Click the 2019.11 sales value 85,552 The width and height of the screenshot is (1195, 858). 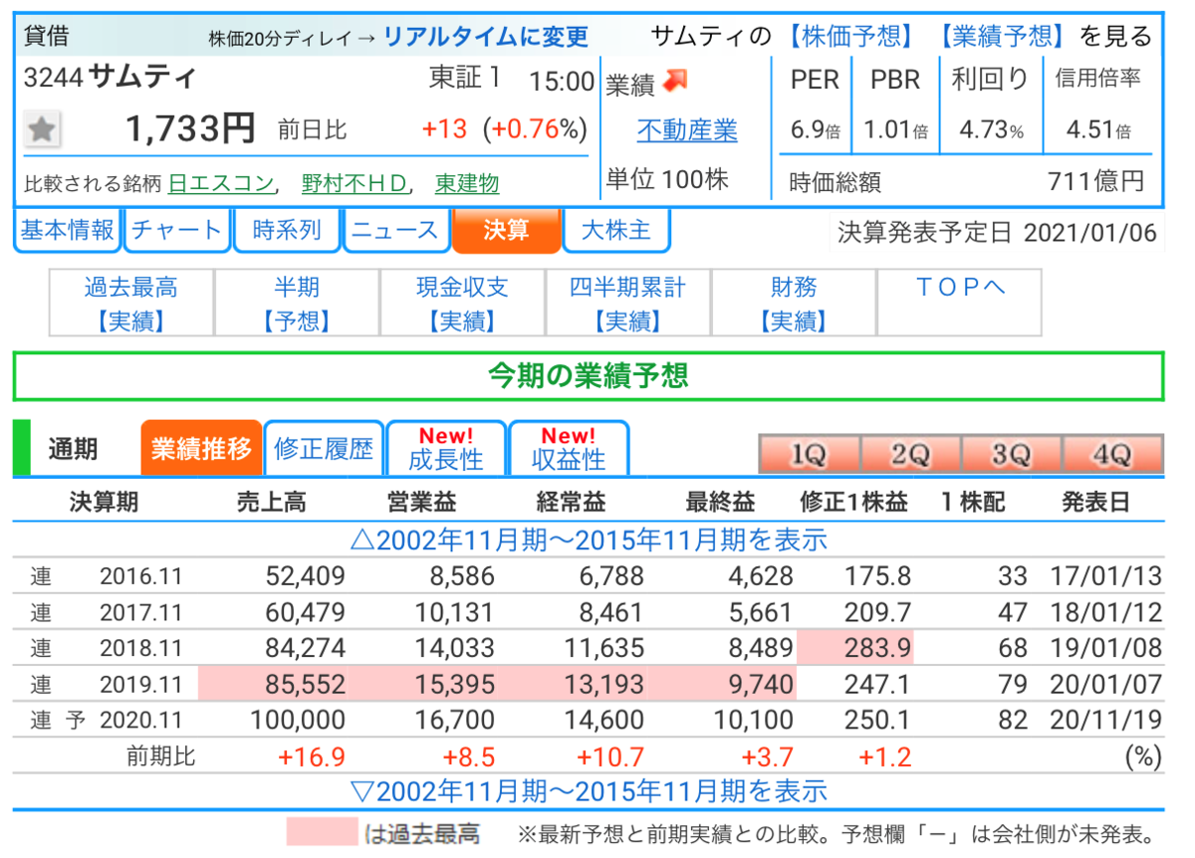[305, 686]
